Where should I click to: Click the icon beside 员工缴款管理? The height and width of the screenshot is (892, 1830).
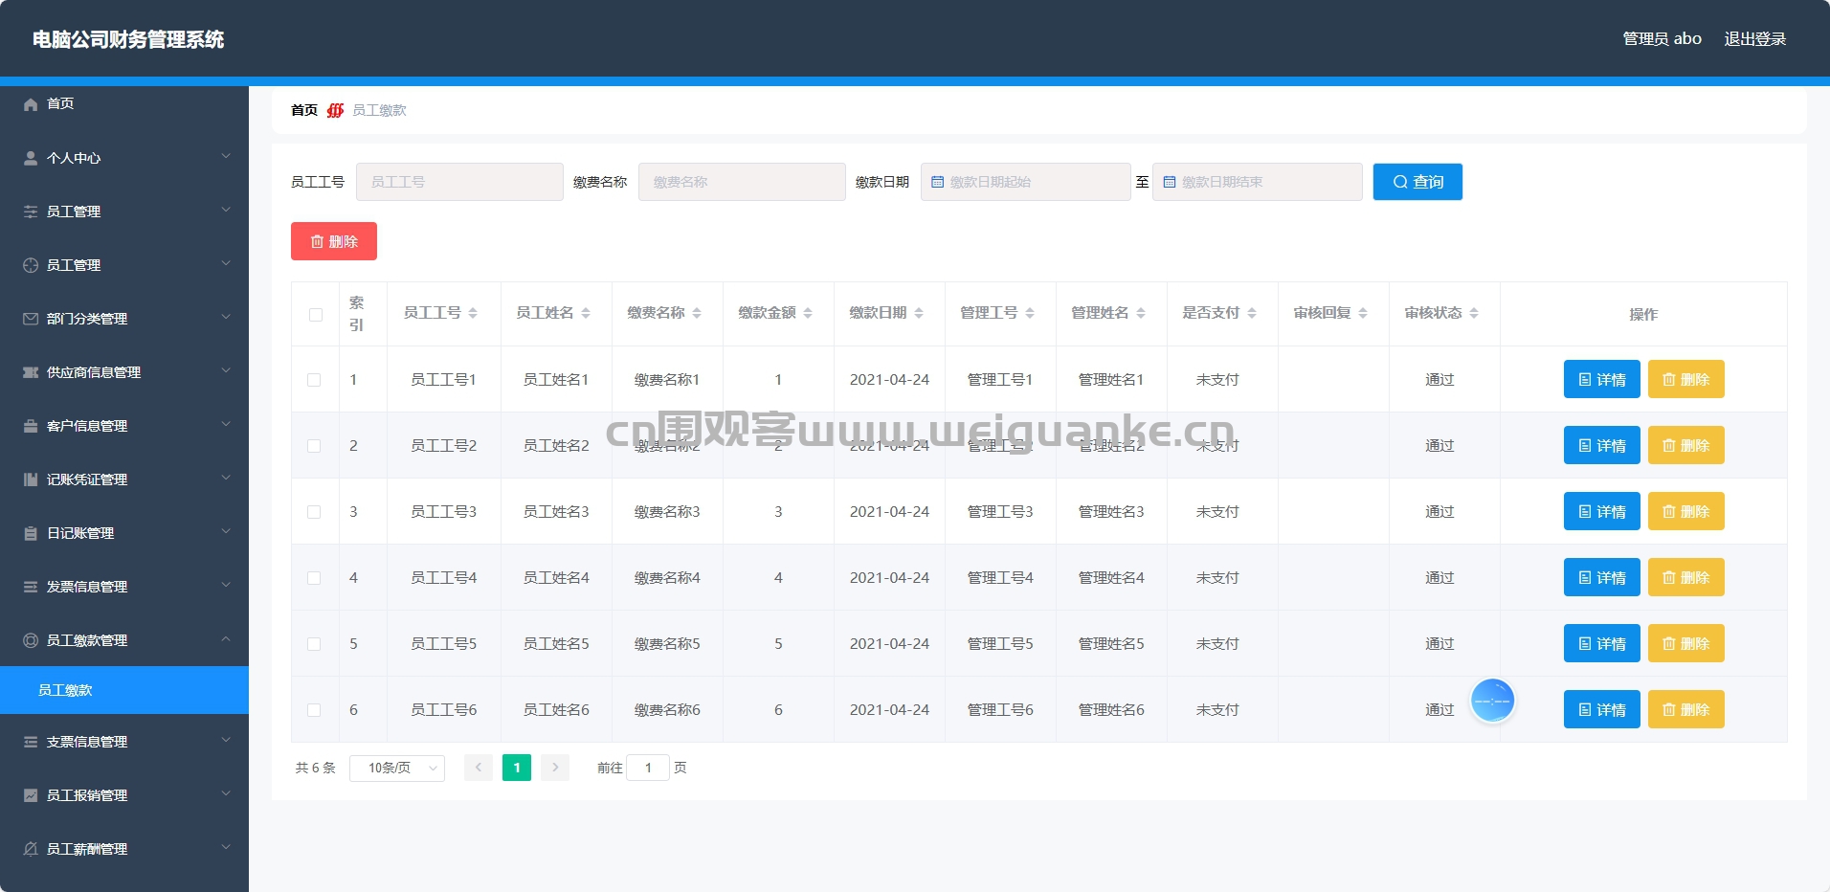pos(31,640)
